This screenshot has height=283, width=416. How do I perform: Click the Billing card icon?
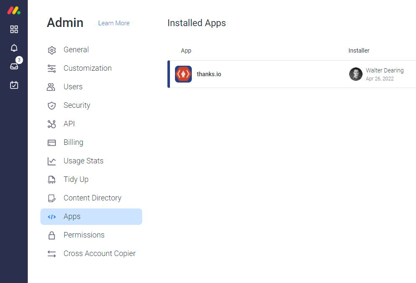[x=52, y=143]
